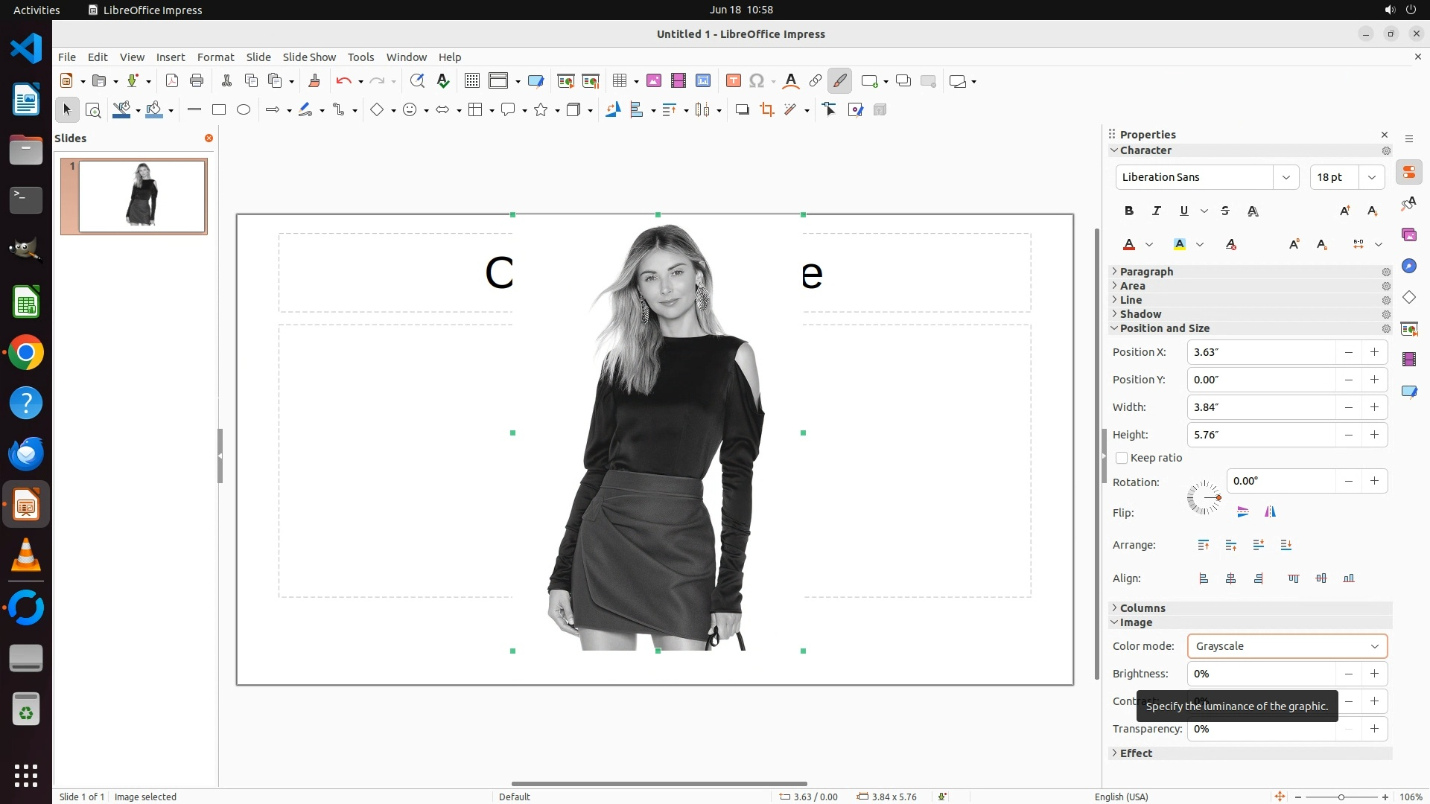Open the Liberation Sans font dropdown
The image size is (1430, 804).
(x=1286, y=177)
